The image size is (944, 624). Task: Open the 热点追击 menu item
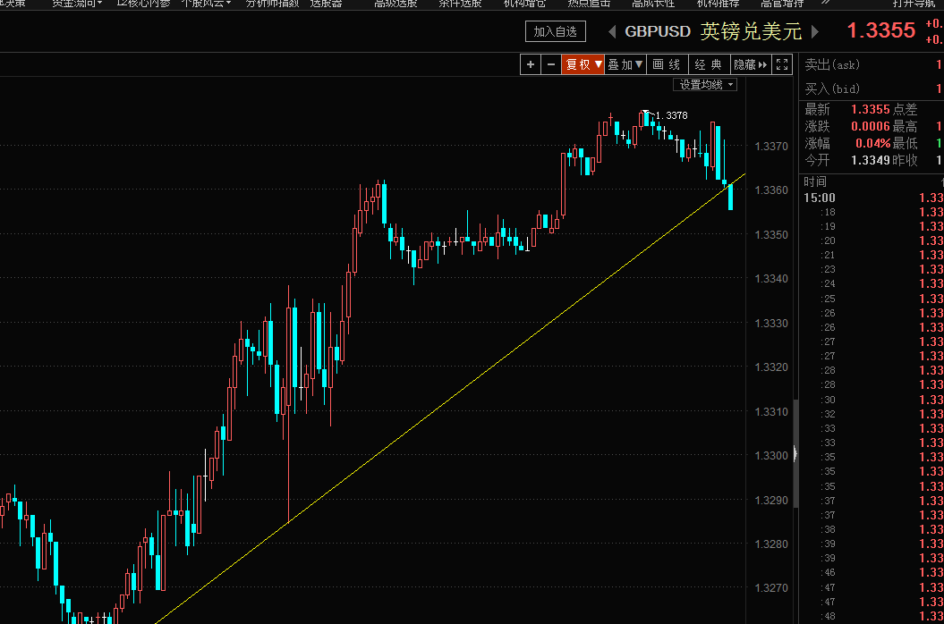tap(589, 4)
